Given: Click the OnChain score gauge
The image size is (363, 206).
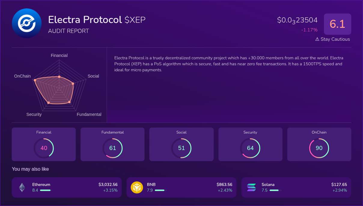Looking at the screenshot, I should [x=319, y=148].
